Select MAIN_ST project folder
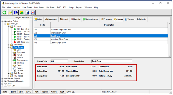This screenshot has width=173, height=95. pos(14,24)
